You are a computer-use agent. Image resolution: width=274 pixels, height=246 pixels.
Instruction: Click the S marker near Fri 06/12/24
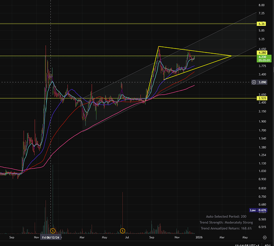[x=53, y=231]
